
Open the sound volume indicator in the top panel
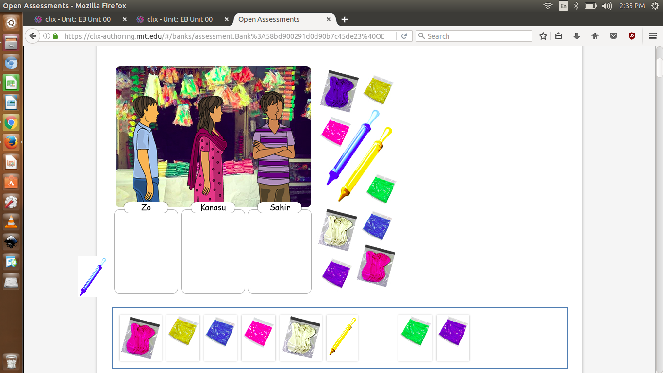coord(607,6)
